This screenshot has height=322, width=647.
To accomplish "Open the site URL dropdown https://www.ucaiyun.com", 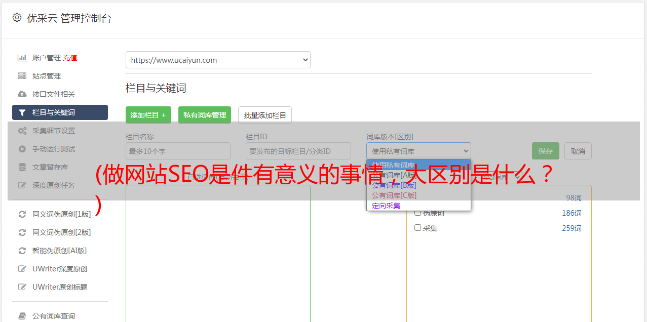I will pyautogui.click(x=218, y=60).
